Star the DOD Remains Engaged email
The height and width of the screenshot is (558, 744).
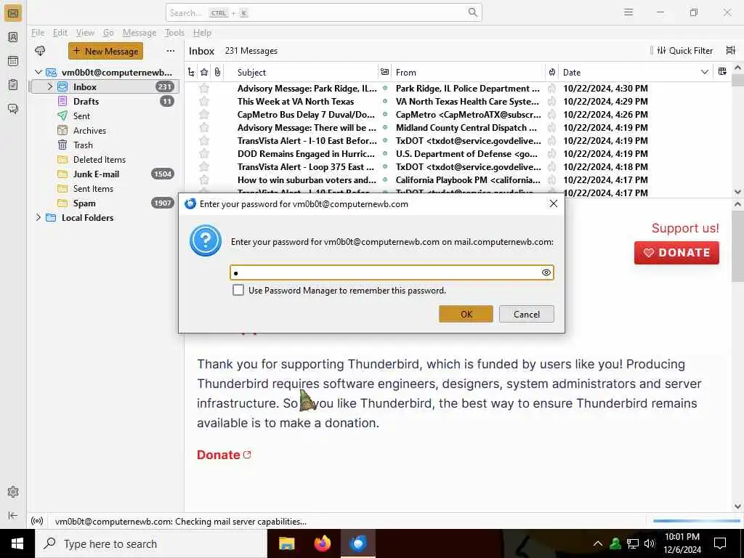pos(204,154)
